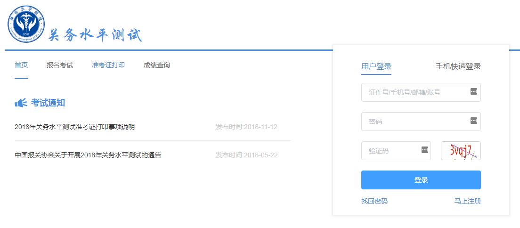
Task: Open the 首页 navigation tab
Action: click(21, 65)
